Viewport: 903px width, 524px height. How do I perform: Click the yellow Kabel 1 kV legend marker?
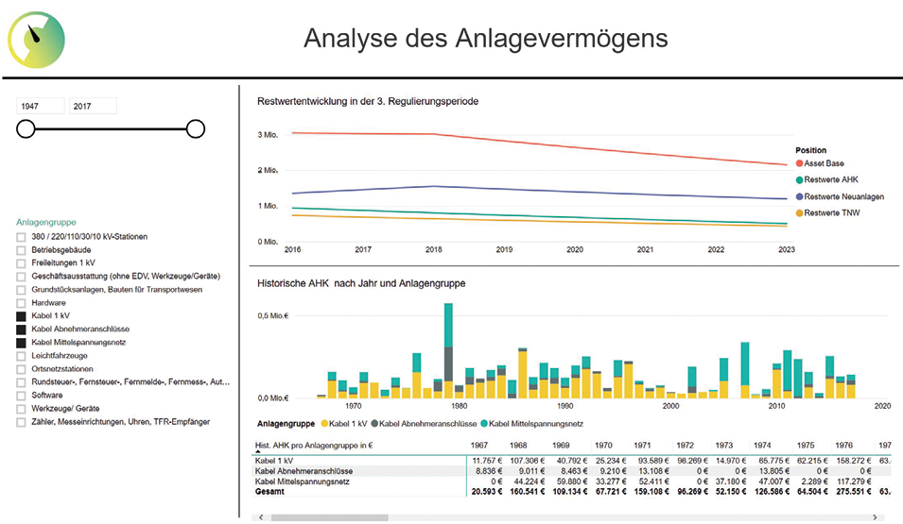[x=325, y=424]
